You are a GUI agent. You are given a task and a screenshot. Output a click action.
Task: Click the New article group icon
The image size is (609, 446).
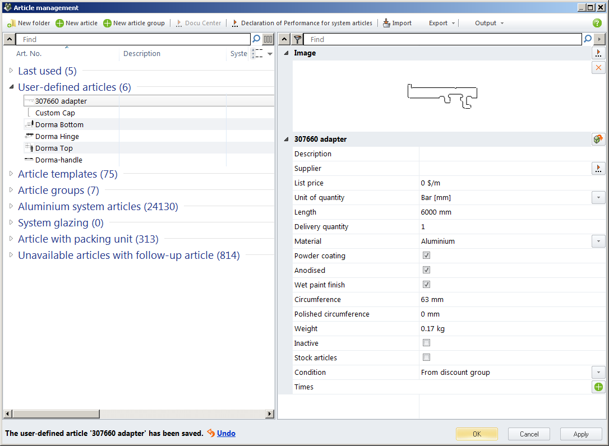pyautogui.click(x=107, y=24)
